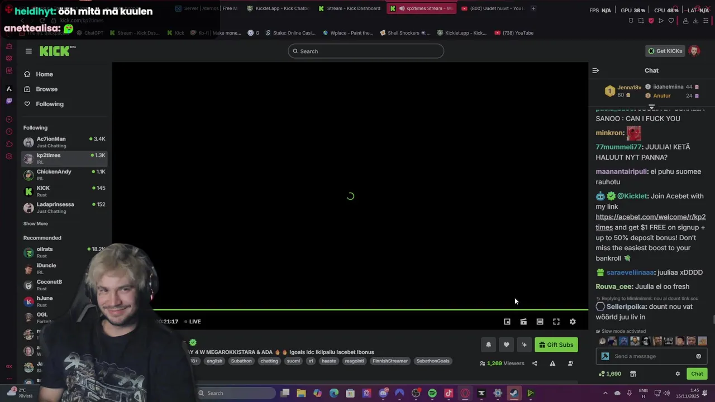This screenshot has width=715, height=402.
Task: Collapse the chat panel with arrow icon
Action: (x=595, y=70)
